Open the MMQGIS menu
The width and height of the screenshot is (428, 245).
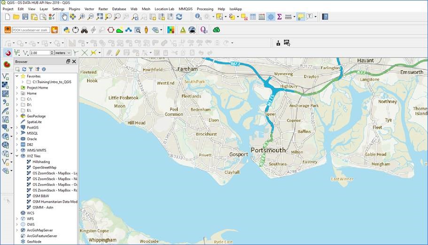(x=185, y=9)
